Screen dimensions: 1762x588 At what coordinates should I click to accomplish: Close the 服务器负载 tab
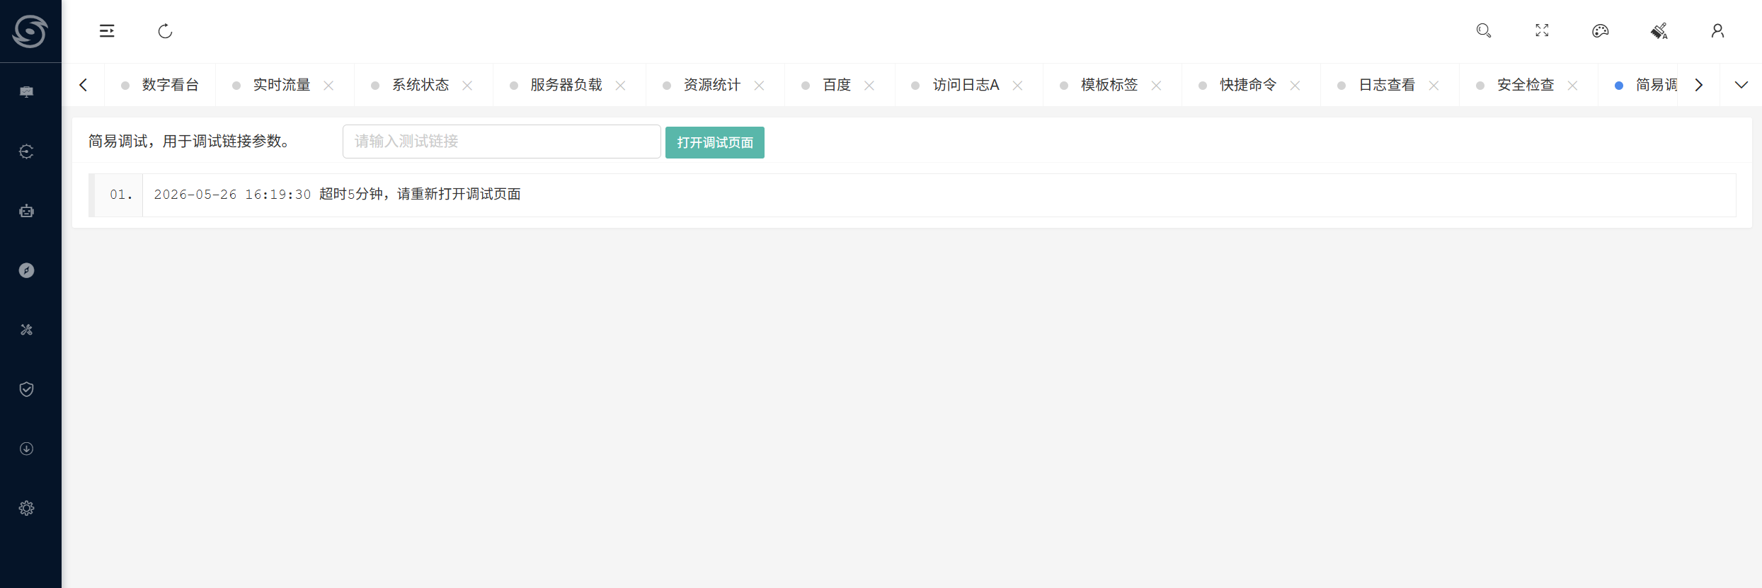(620, 86)
